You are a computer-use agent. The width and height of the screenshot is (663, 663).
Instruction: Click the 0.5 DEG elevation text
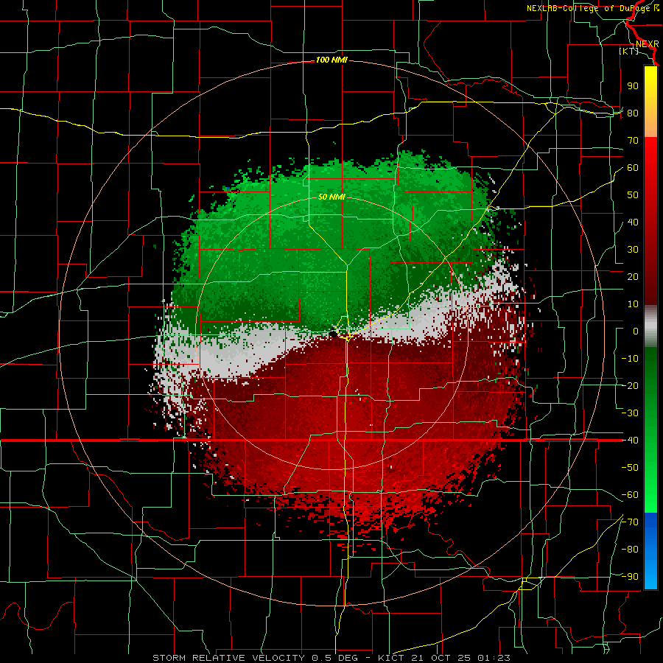pos(334,658)
